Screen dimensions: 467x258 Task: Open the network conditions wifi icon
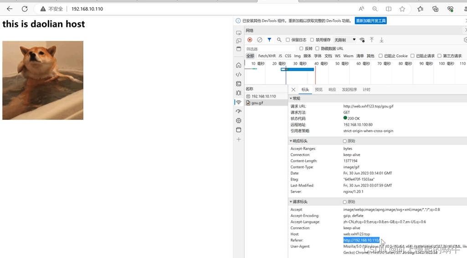tap(362, 40)
